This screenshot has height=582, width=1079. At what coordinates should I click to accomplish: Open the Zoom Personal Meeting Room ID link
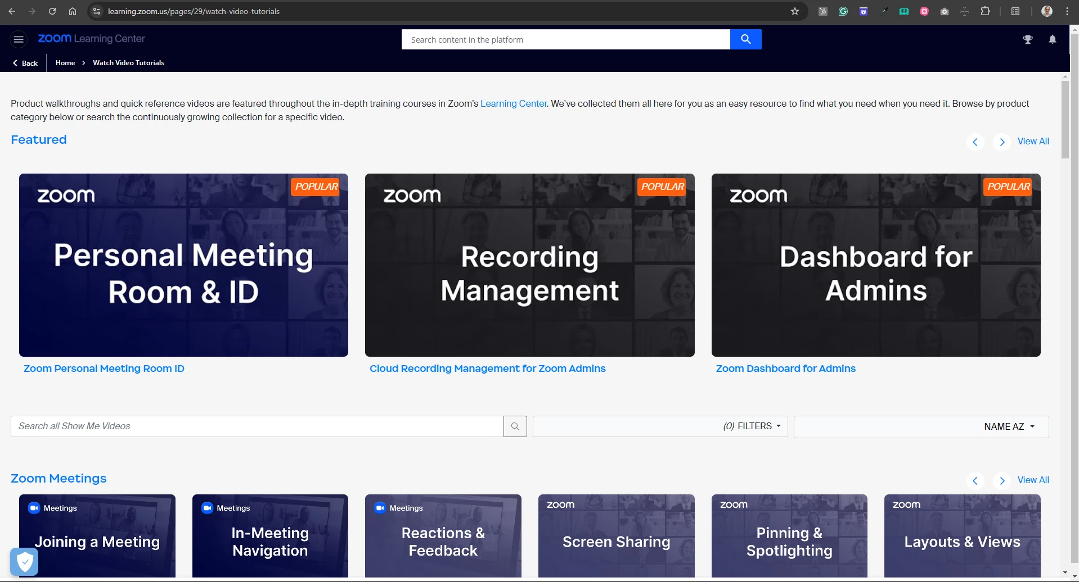pos(104,369)
